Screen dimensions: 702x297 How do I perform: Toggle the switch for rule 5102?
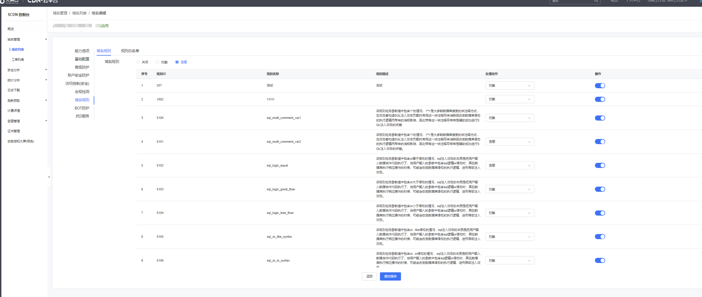click(600, 165)
